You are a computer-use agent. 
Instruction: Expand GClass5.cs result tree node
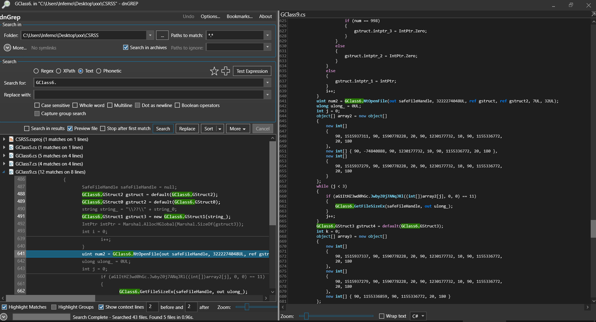coord(4,148)
